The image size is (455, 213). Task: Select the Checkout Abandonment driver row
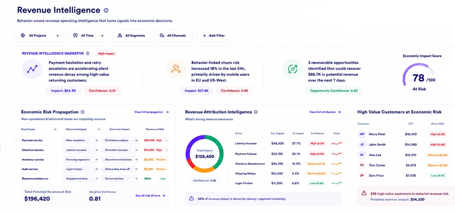[x=289, y=164]
